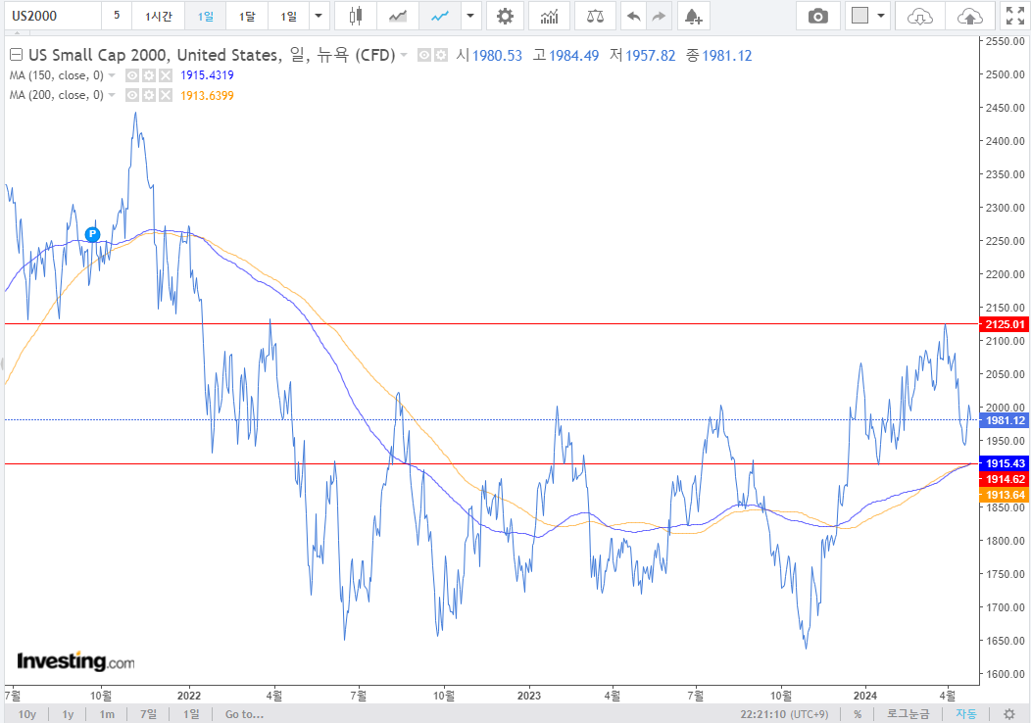Enter fullscreen mode with arrows icon
Viewport: 1031px width, 723px height.
point(1015,16)
